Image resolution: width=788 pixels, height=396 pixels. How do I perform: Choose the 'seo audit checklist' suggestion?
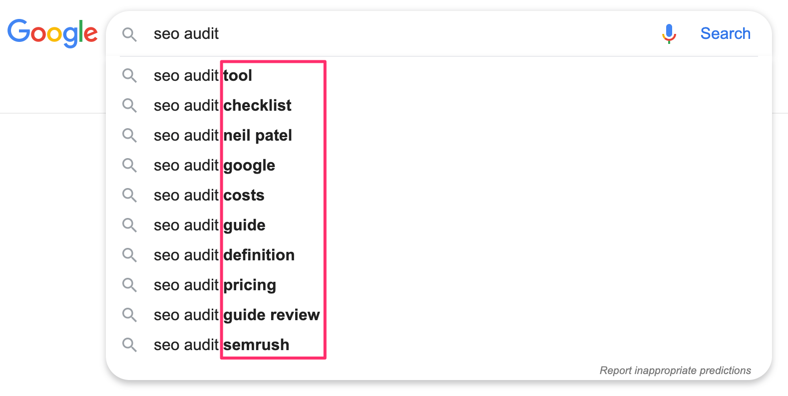[222, 106]
